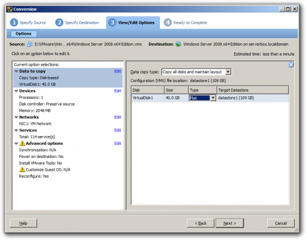Collapse the Advanced options section

pyautogui.click(x=16, y=144)
